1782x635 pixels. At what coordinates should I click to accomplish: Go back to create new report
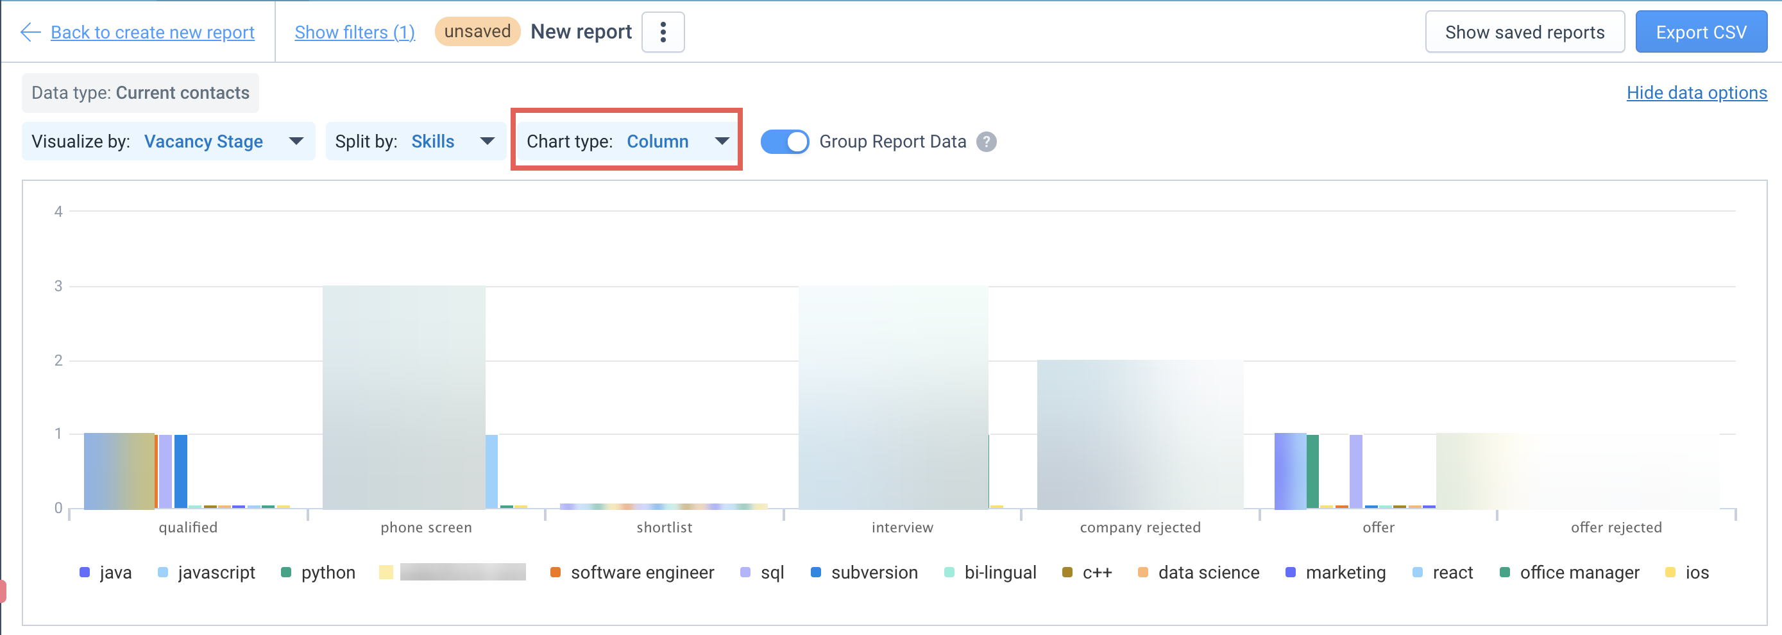point(152,32)
